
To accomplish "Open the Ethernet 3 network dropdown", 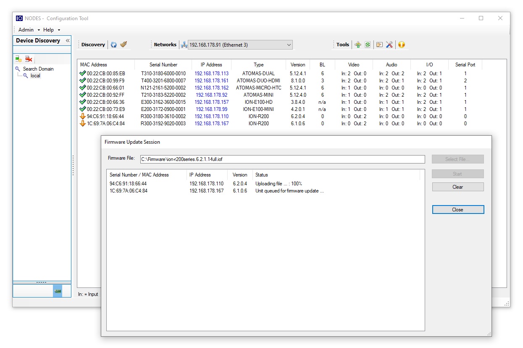I will tap(289, 45).
